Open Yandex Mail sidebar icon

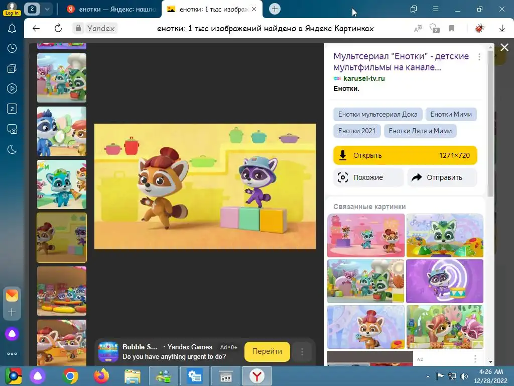pos(12,296)
